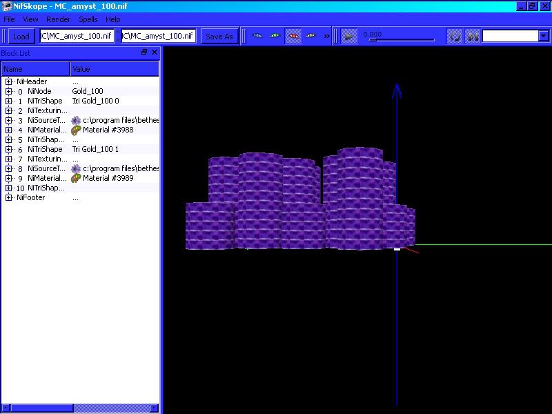Expand block 5 NiTriShapeData row

[x=8, y=140]
